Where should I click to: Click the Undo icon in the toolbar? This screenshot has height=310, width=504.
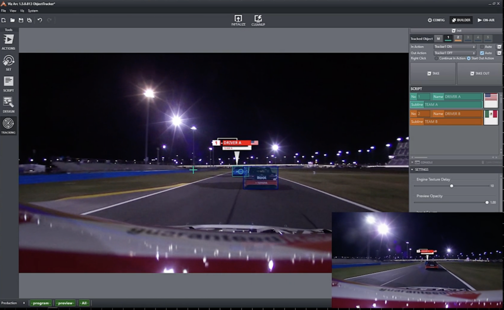[x=40, y=20]
